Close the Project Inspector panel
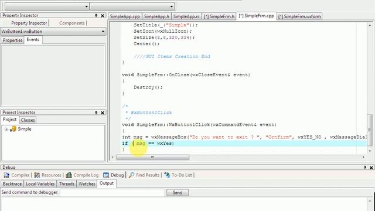 click(103, 113)
